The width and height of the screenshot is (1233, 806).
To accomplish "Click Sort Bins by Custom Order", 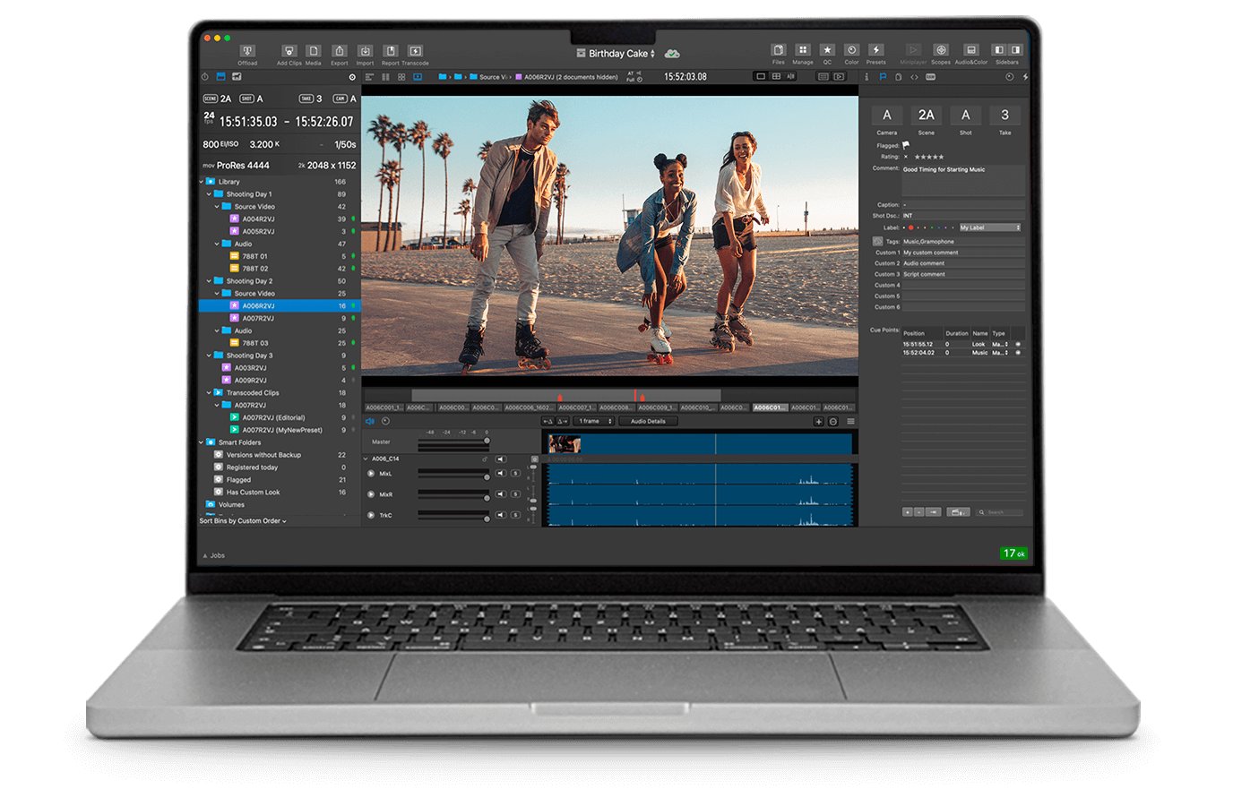I will coord(243,521).
